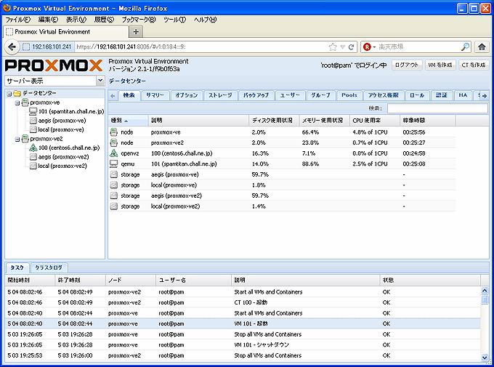Open the ストレージ tab
Viewport: 494px width, 367px height.
220,95
